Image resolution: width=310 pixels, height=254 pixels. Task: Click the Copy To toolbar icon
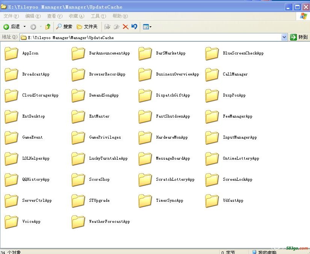(x=116, y=27)
